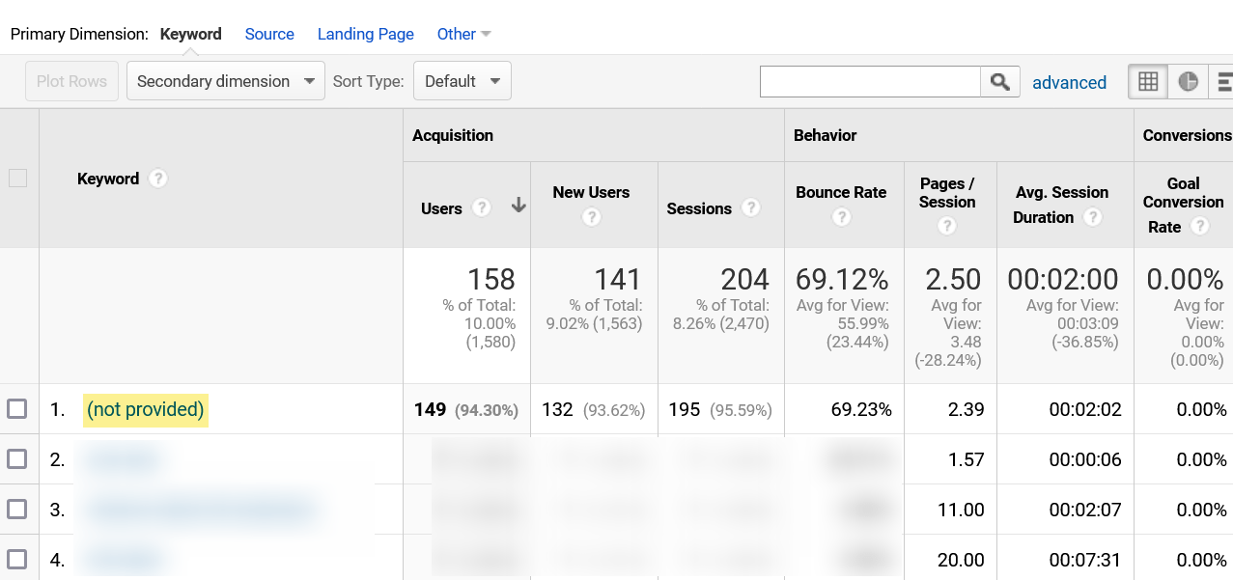Click the search magnifying glass icon
This screenshot has height=580, width=1233.
[999, 81]
